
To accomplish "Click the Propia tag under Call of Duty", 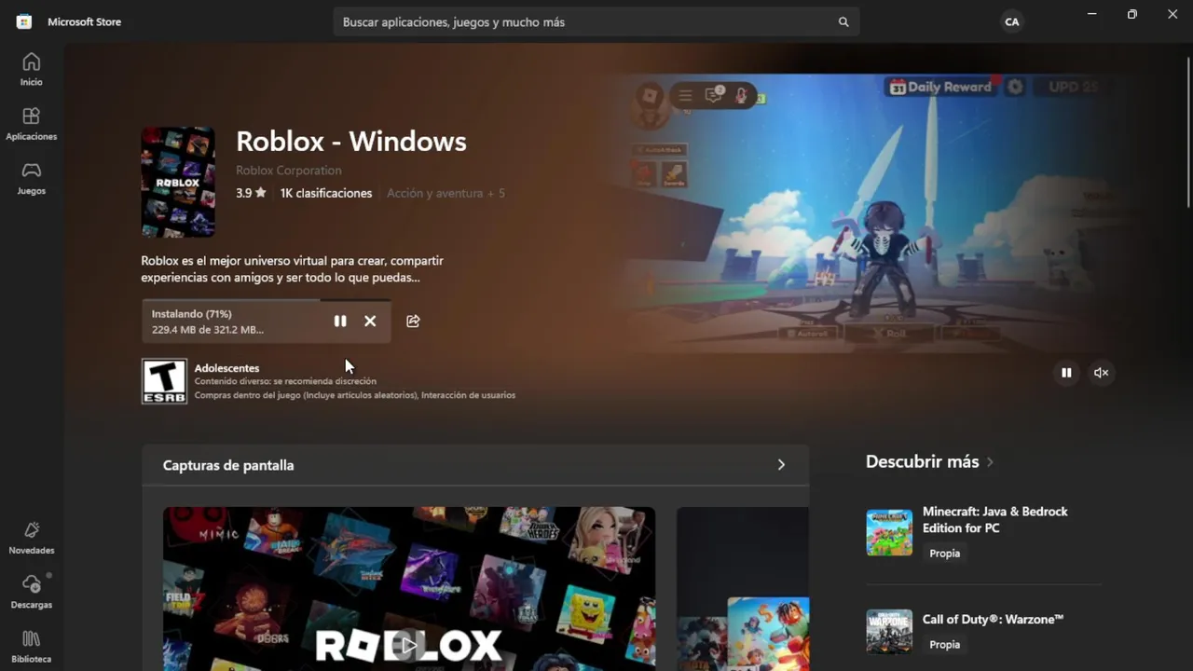I will (944, 645).
